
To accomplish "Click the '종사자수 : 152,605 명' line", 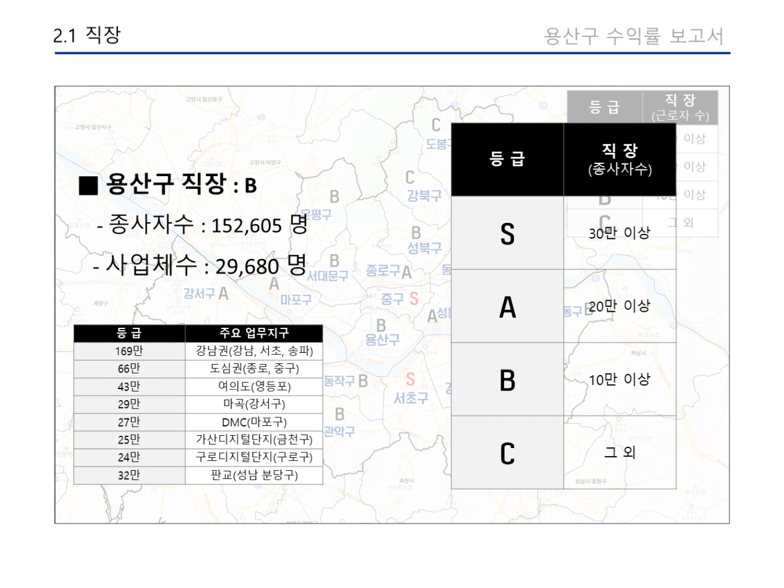I will (x=203, y=224).
